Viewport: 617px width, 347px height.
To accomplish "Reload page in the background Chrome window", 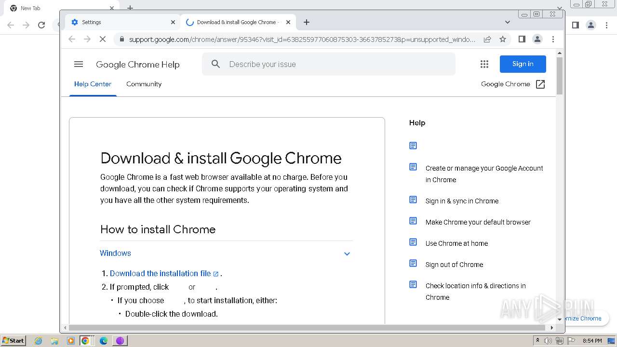I will 41,25.
